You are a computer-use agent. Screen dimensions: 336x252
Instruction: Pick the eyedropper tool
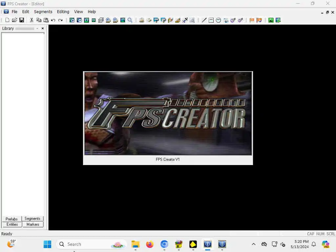point(185,20)
